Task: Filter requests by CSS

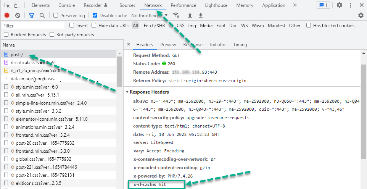Action: click(180, 26)
